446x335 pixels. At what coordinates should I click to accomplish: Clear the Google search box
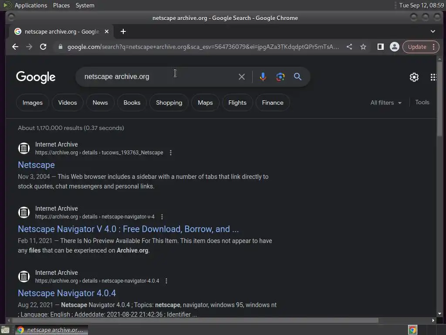(x=241, y=77)
